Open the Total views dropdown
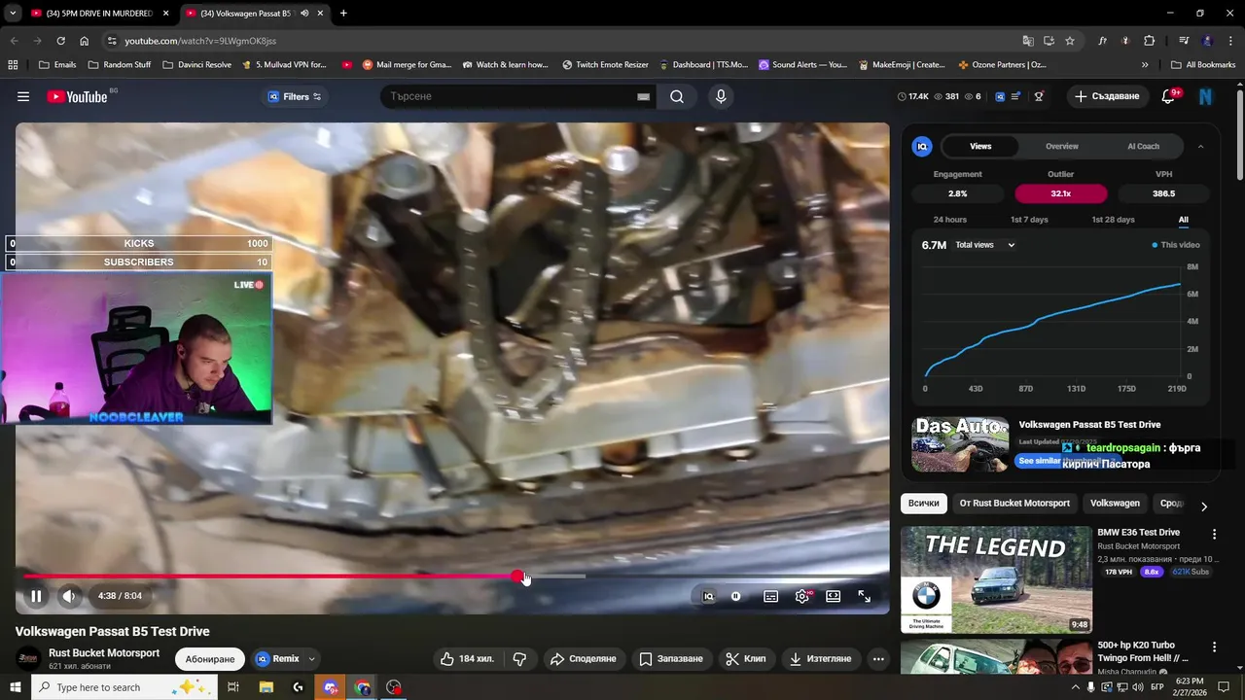The width and height of the screenshot is (1245, 700). pos(985,245)
